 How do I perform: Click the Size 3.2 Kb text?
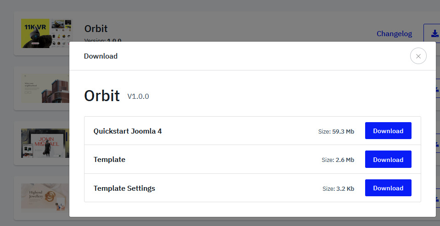click(x=338, y=188)
